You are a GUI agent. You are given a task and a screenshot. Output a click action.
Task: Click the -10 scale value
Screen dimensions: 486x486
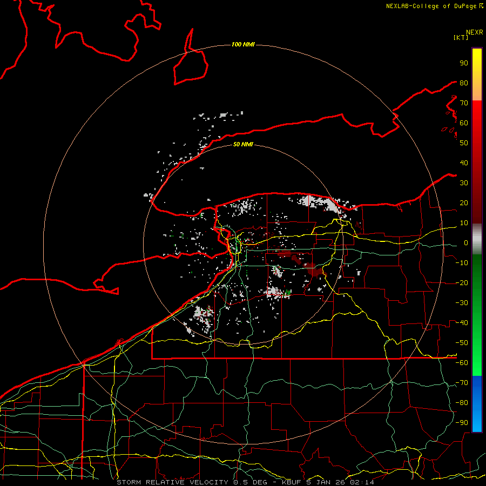point(462,263)
